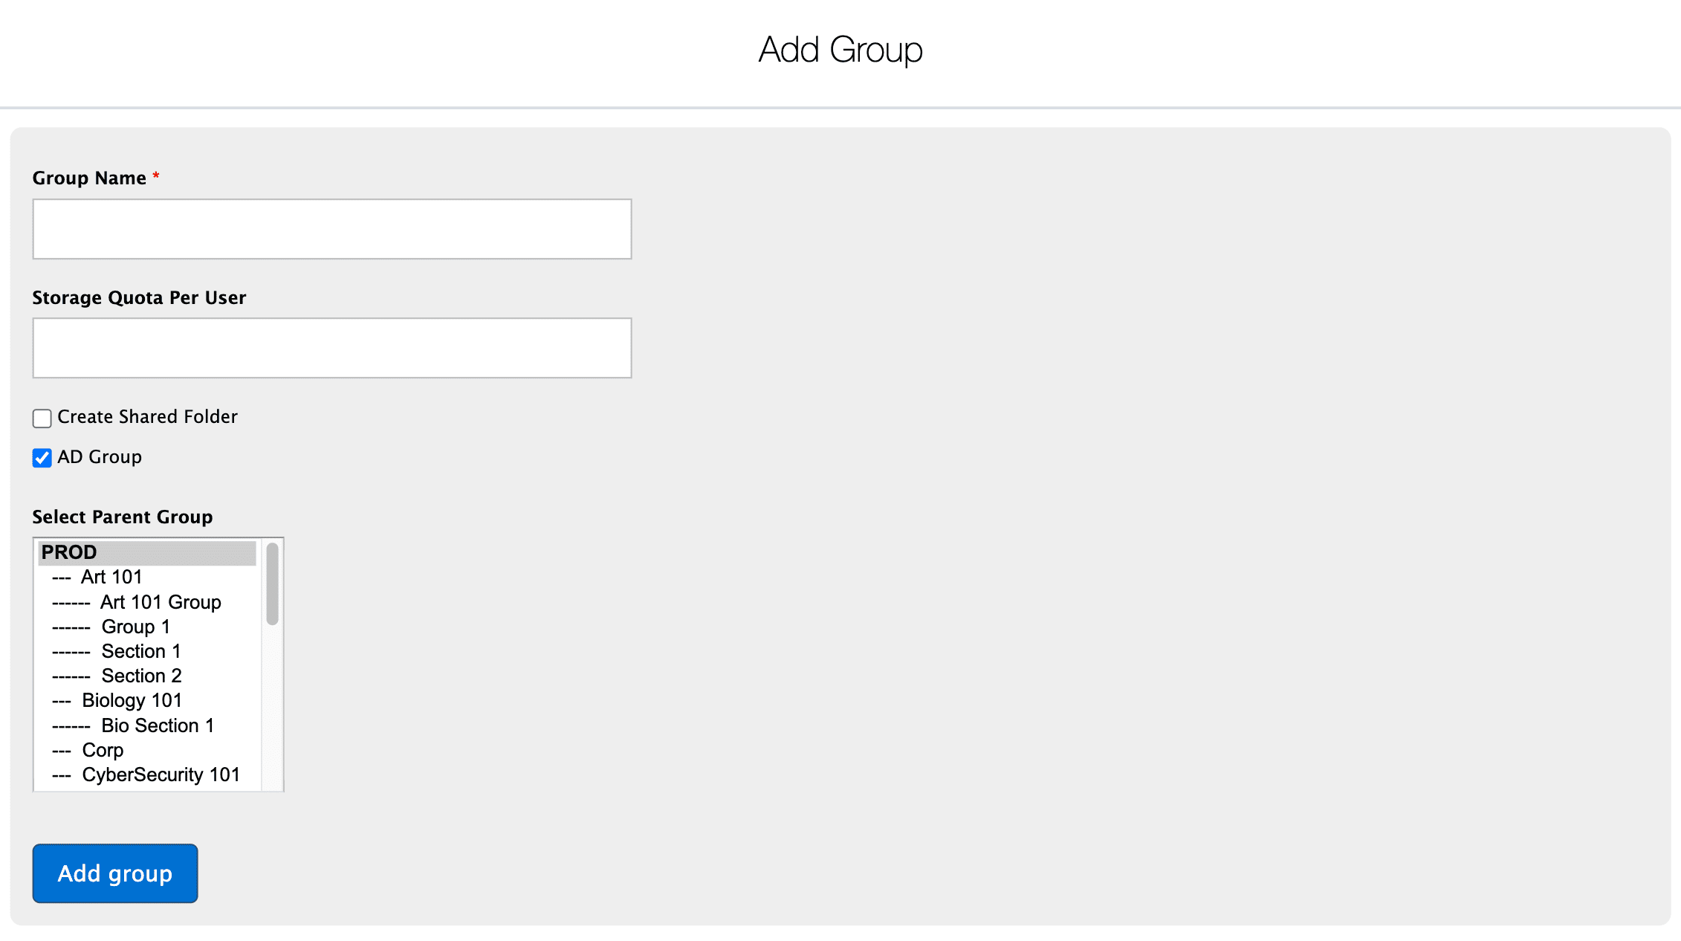This screenshot has height=941, width=1681.
Task: Enable the Create Shared Folder checkbox
Action: (x=42, y=418)
